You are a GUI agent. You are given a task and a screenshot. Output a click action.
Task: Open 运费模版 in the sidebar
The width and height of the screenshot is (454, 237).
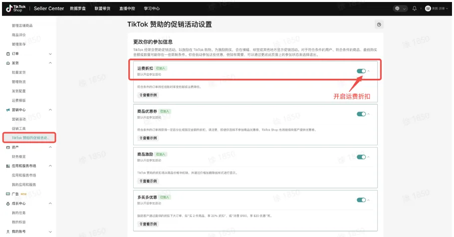coord(18,100)
